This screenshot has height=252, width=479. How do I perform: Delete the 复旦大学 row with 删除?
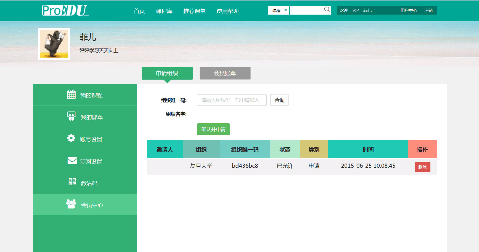pyautogui.click(x=422, y=167)
